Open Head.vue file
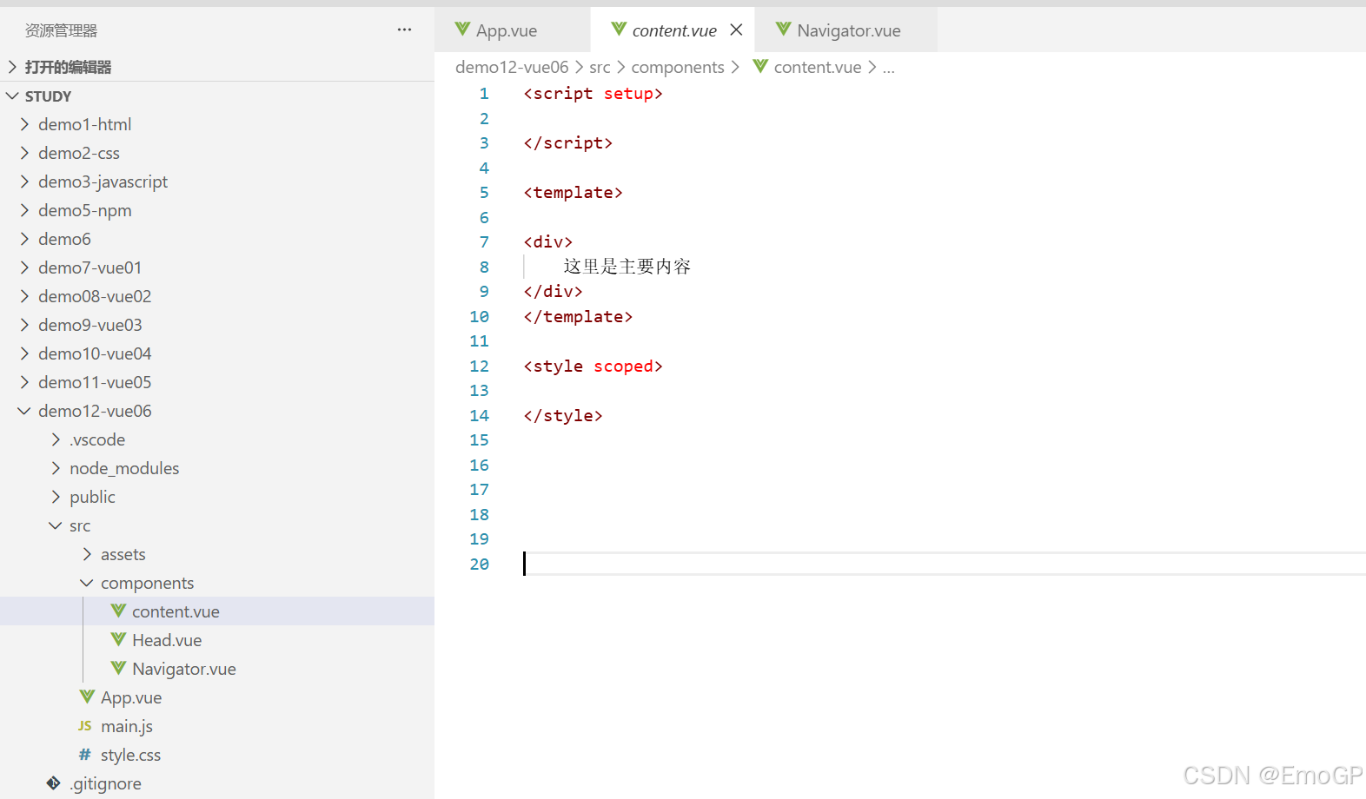The width and height of the screenshot is (1366, 799). pyautogui.click(x=217, y=640)
